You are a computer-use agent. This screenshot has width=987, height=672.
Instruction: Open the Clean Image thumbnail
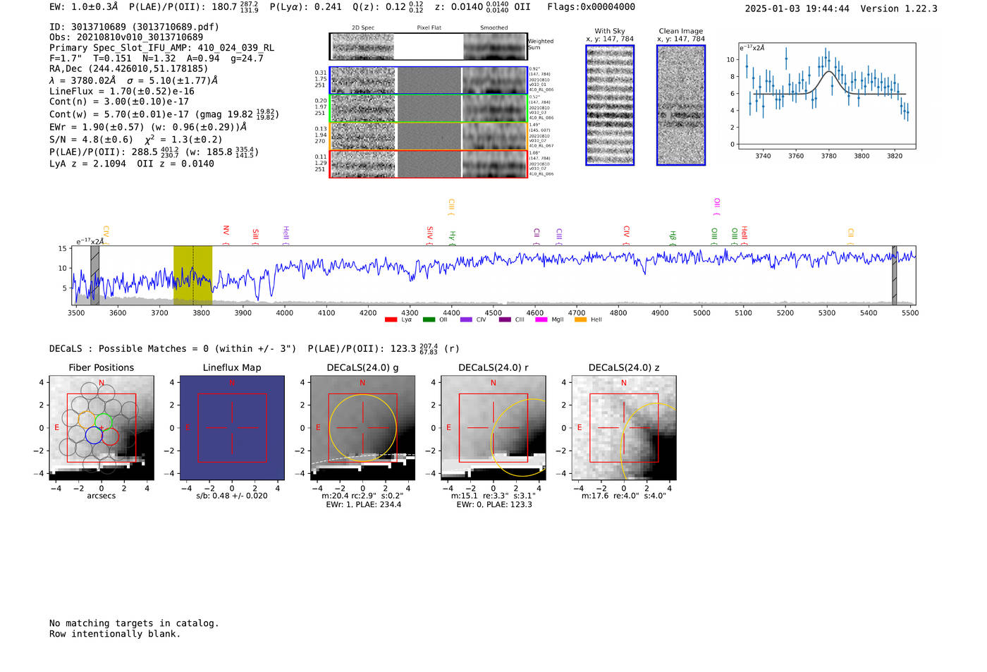[680, 105]
